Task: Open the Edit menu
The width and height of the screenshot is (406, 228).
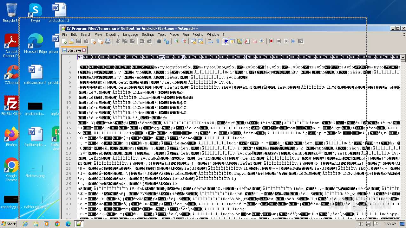Action: tap(74, 35)
